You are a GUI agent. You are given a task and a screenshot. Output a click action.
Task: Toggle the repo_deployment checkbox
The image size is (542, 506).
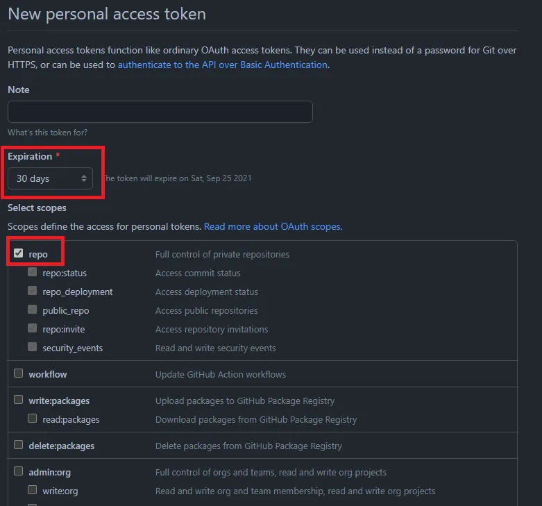point(33,291)
